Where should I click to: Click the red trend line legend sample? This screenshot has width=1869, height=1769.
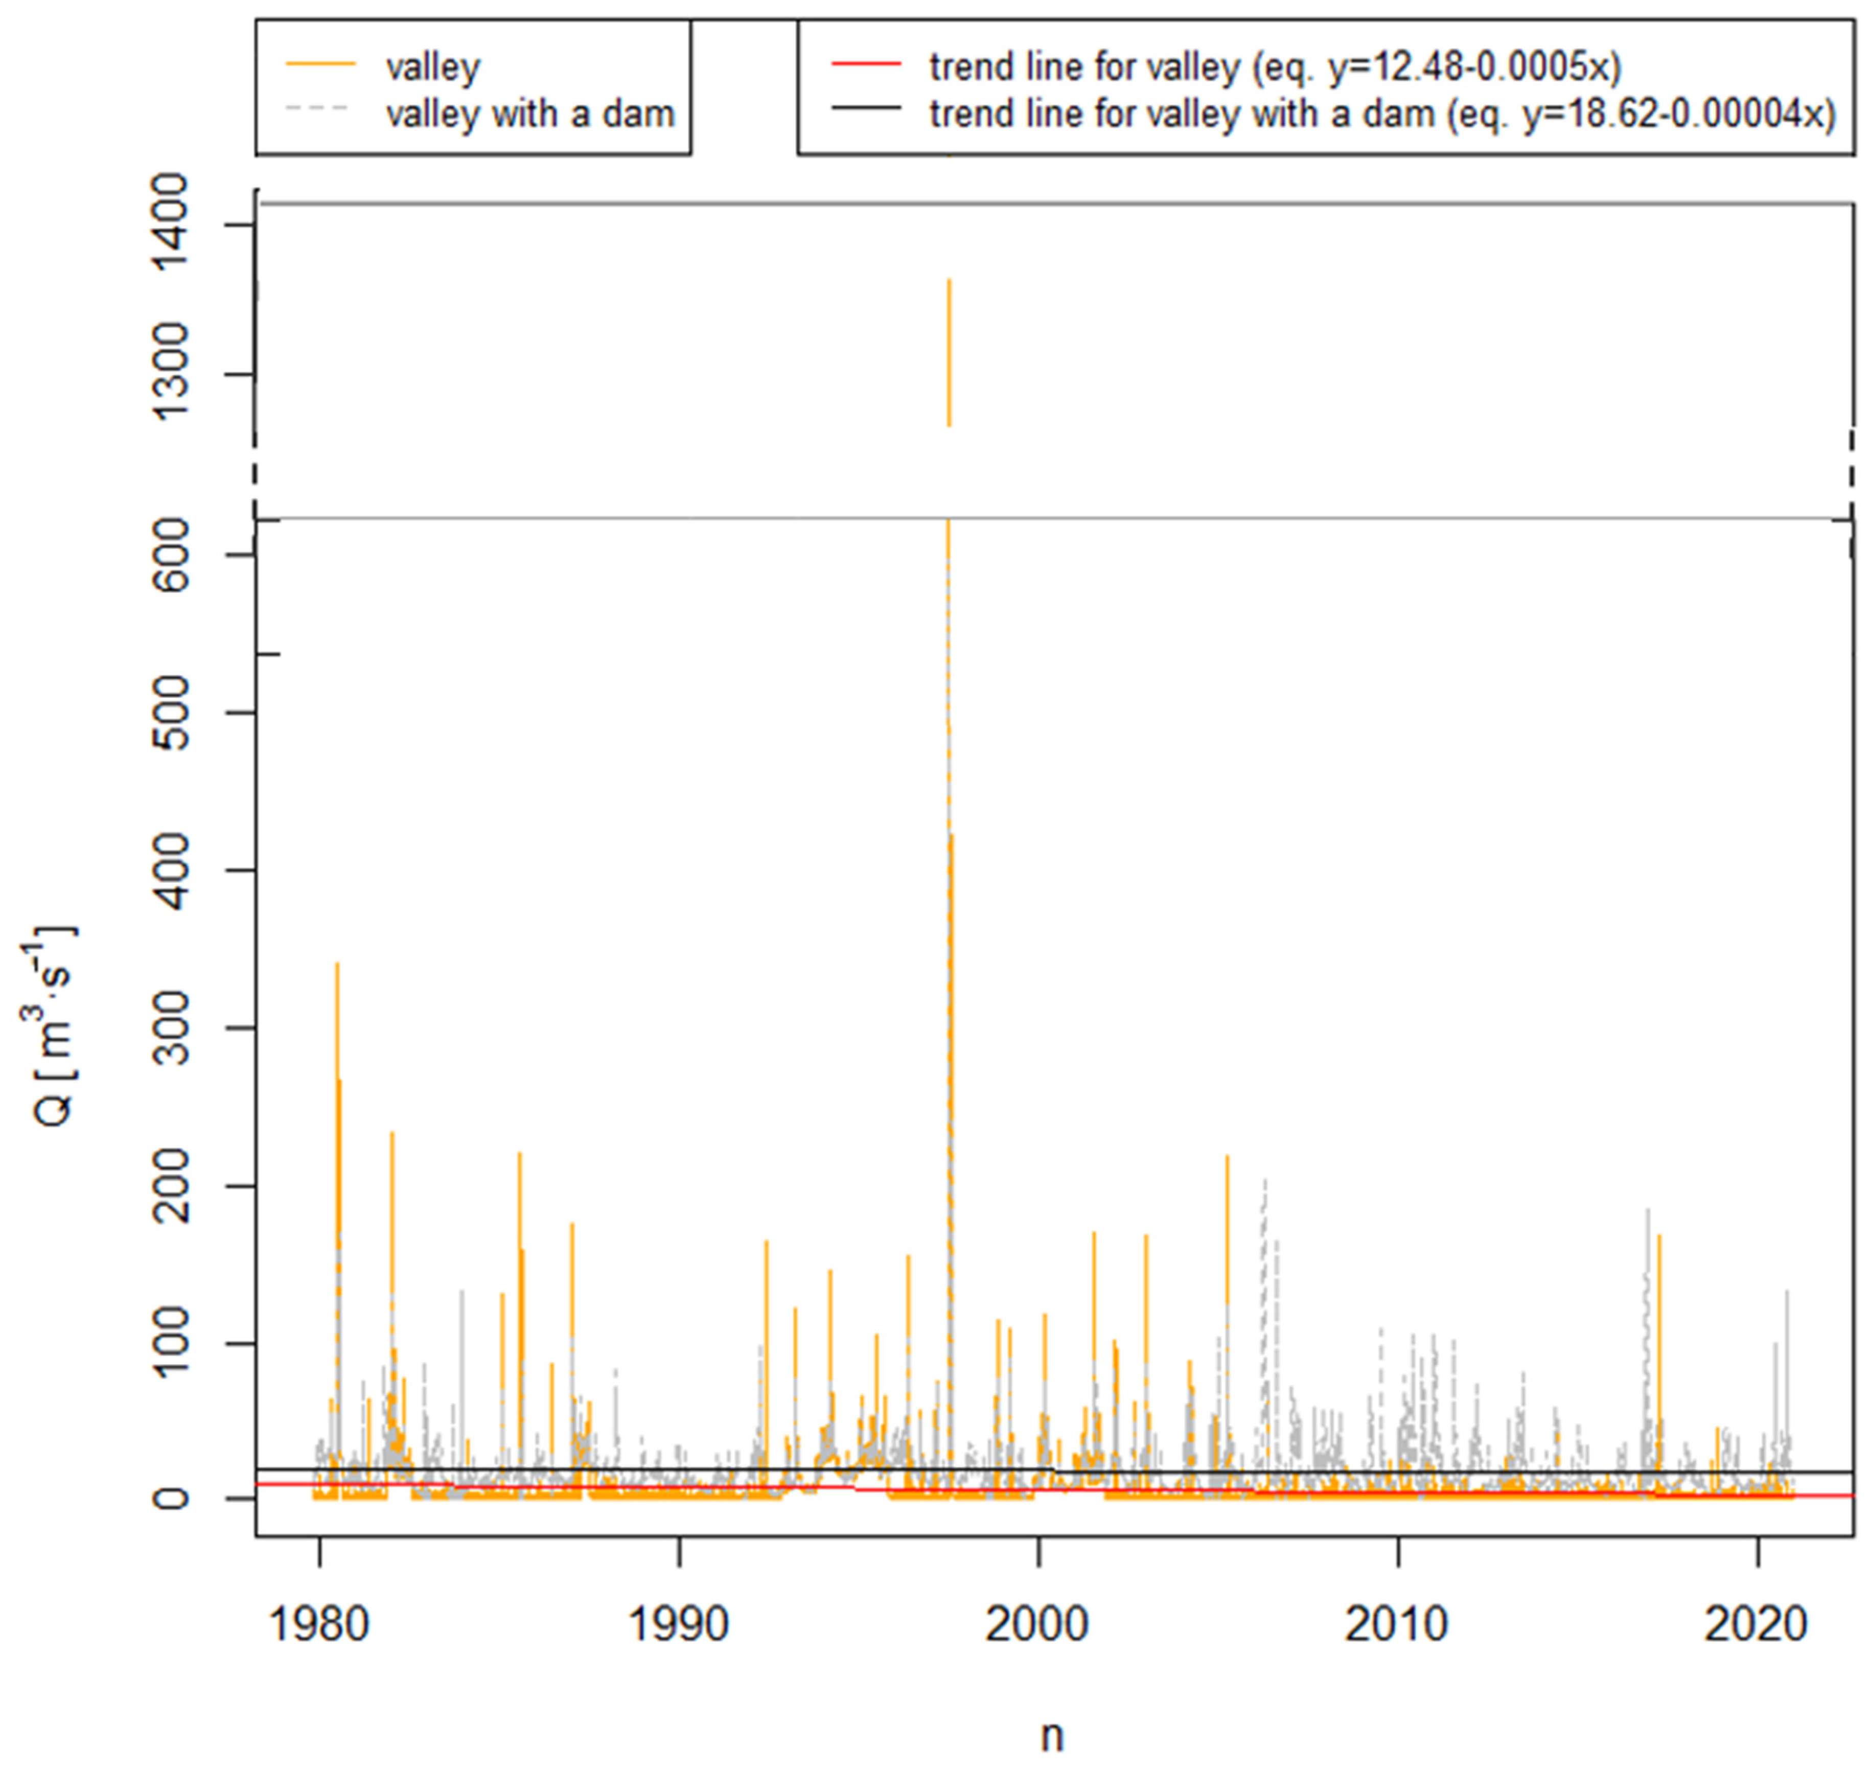point(866,64)
